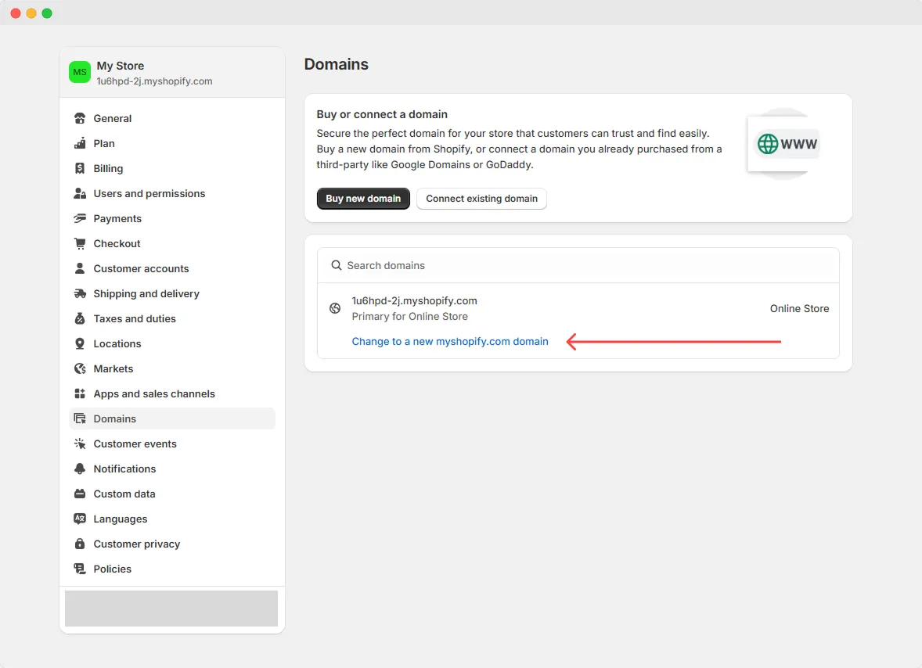Click the Shipping and delivery truck icon
Image resolution: width=922 pixels, height=668 pixels.
tap(80, 294)
